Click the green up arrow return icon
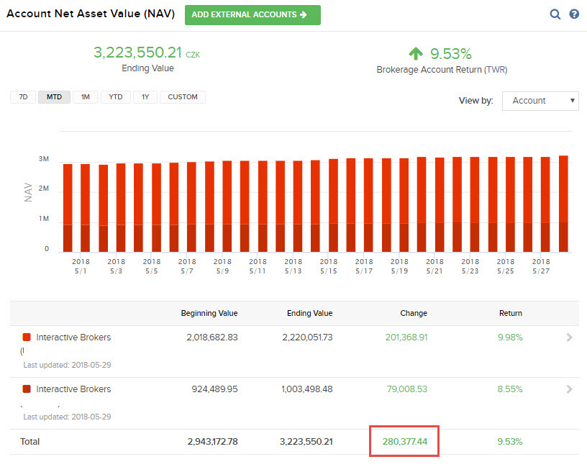 (x=416, y=54)
